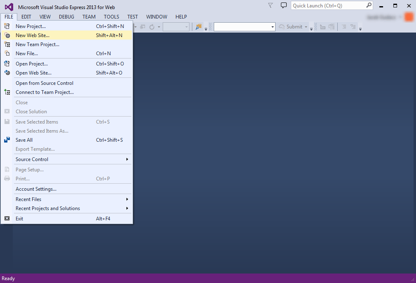Click the New Project menu icon
416x283 pixels.
click(x=7, y=26)
